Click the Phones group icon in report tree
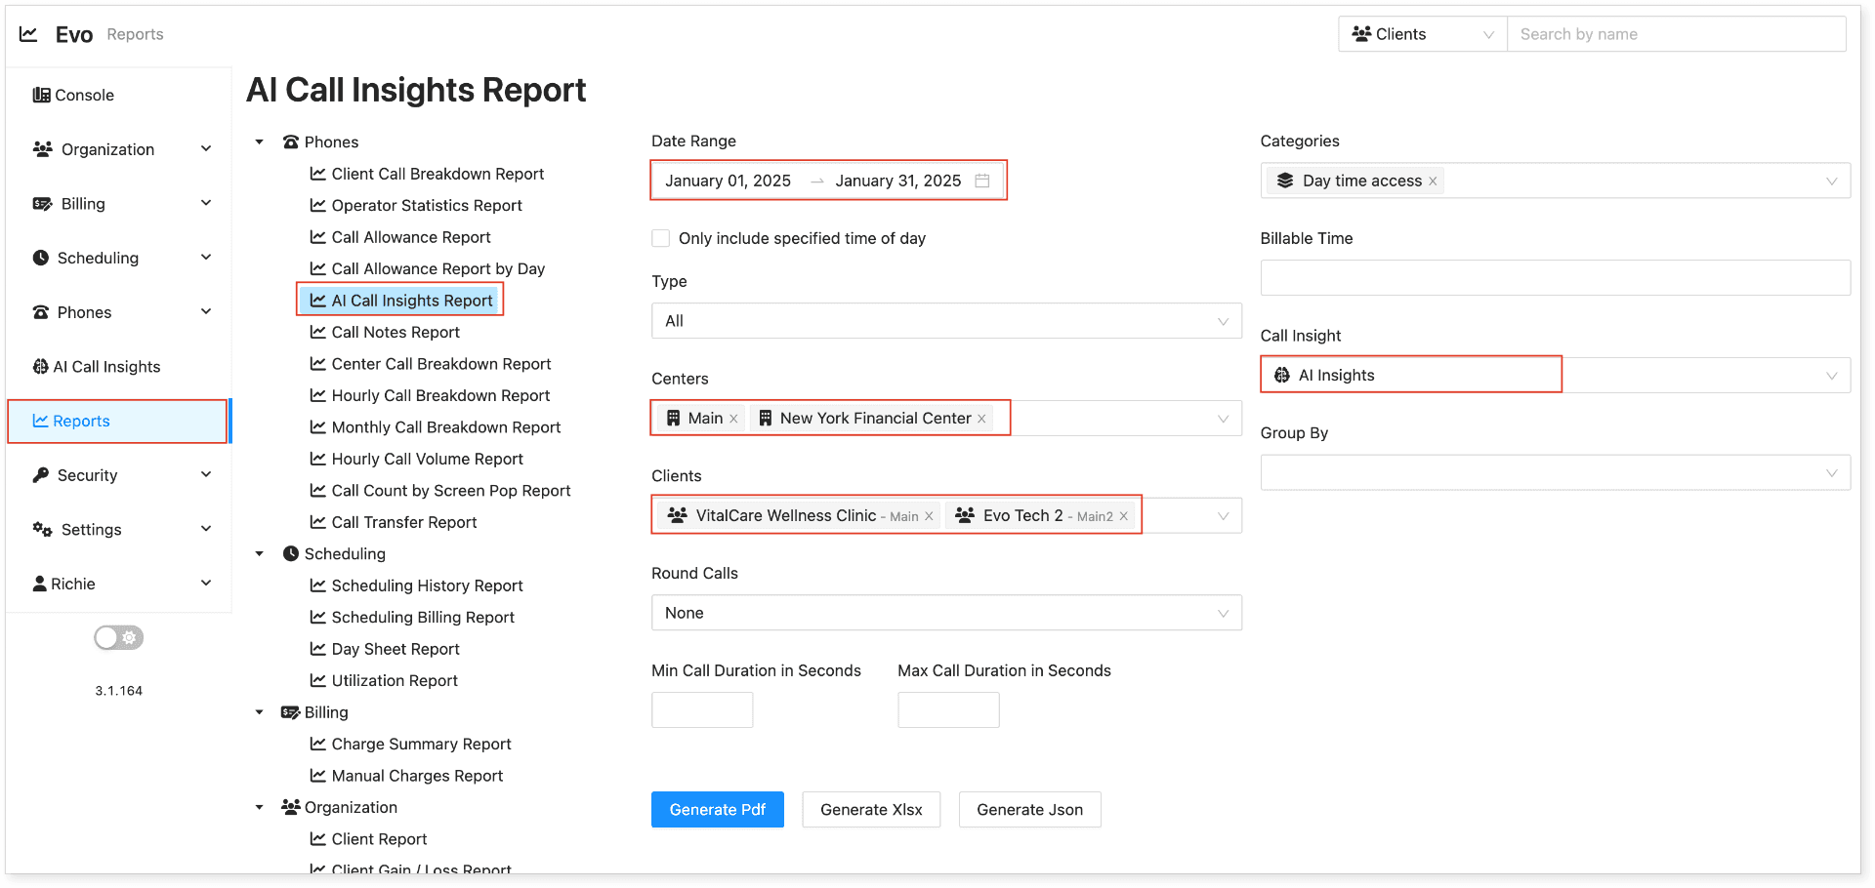 291,142
